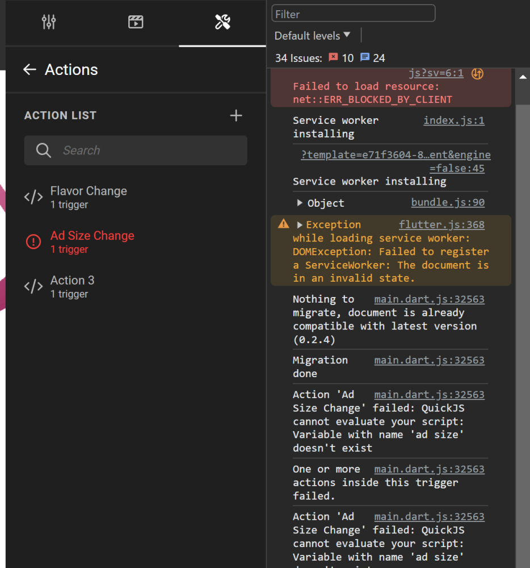Select the tools wrench tab
Viewport: 530px width, 568px height.
[222, 22]
